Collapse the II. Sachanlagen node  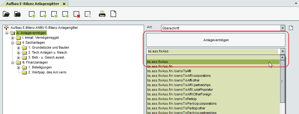13,43
